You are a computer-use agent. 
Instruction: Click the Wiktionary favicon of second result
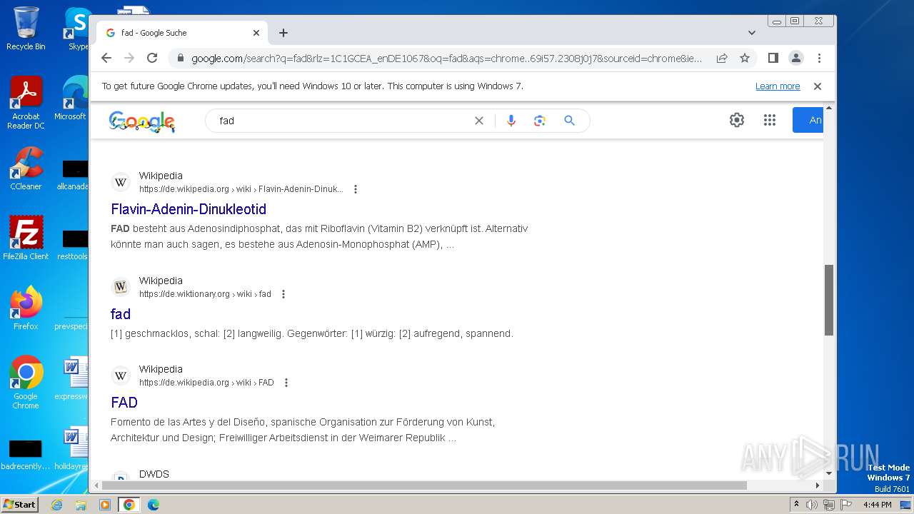(121, 287)
